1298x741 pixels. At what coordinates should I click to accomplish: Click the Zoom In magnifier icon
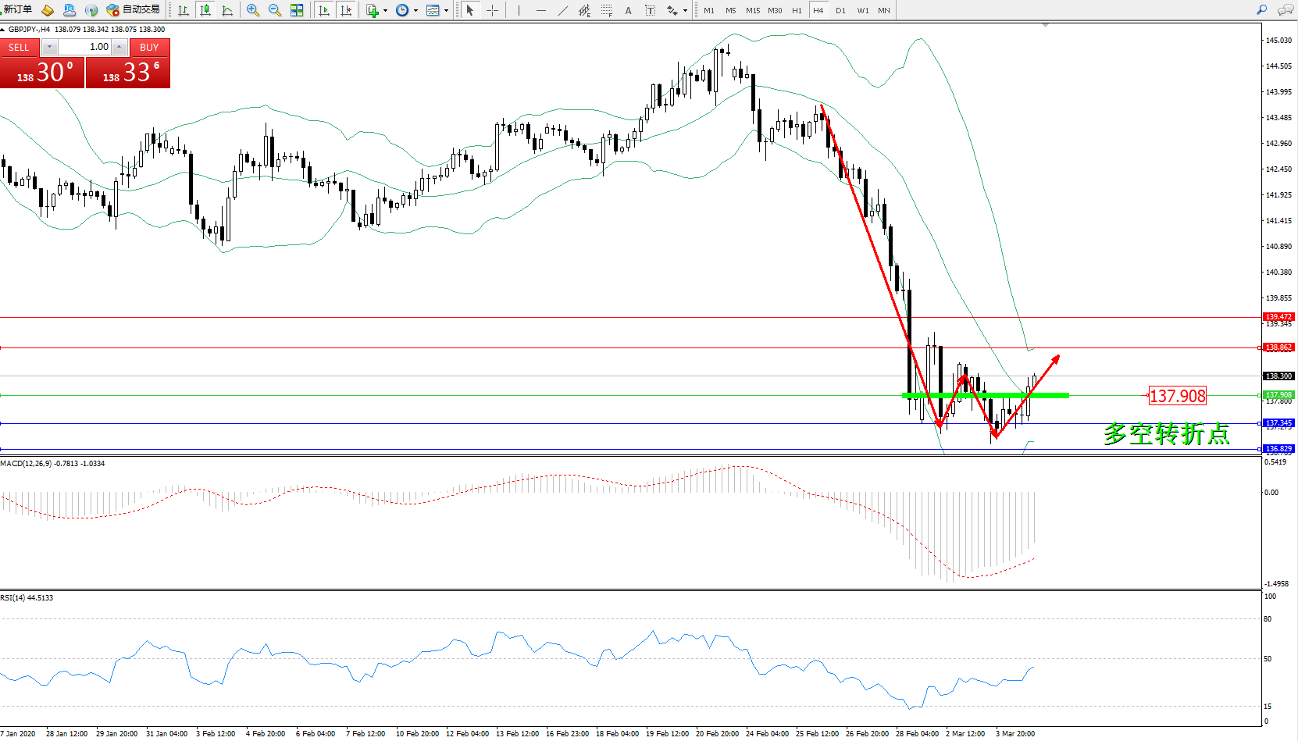tap(252, 10)
